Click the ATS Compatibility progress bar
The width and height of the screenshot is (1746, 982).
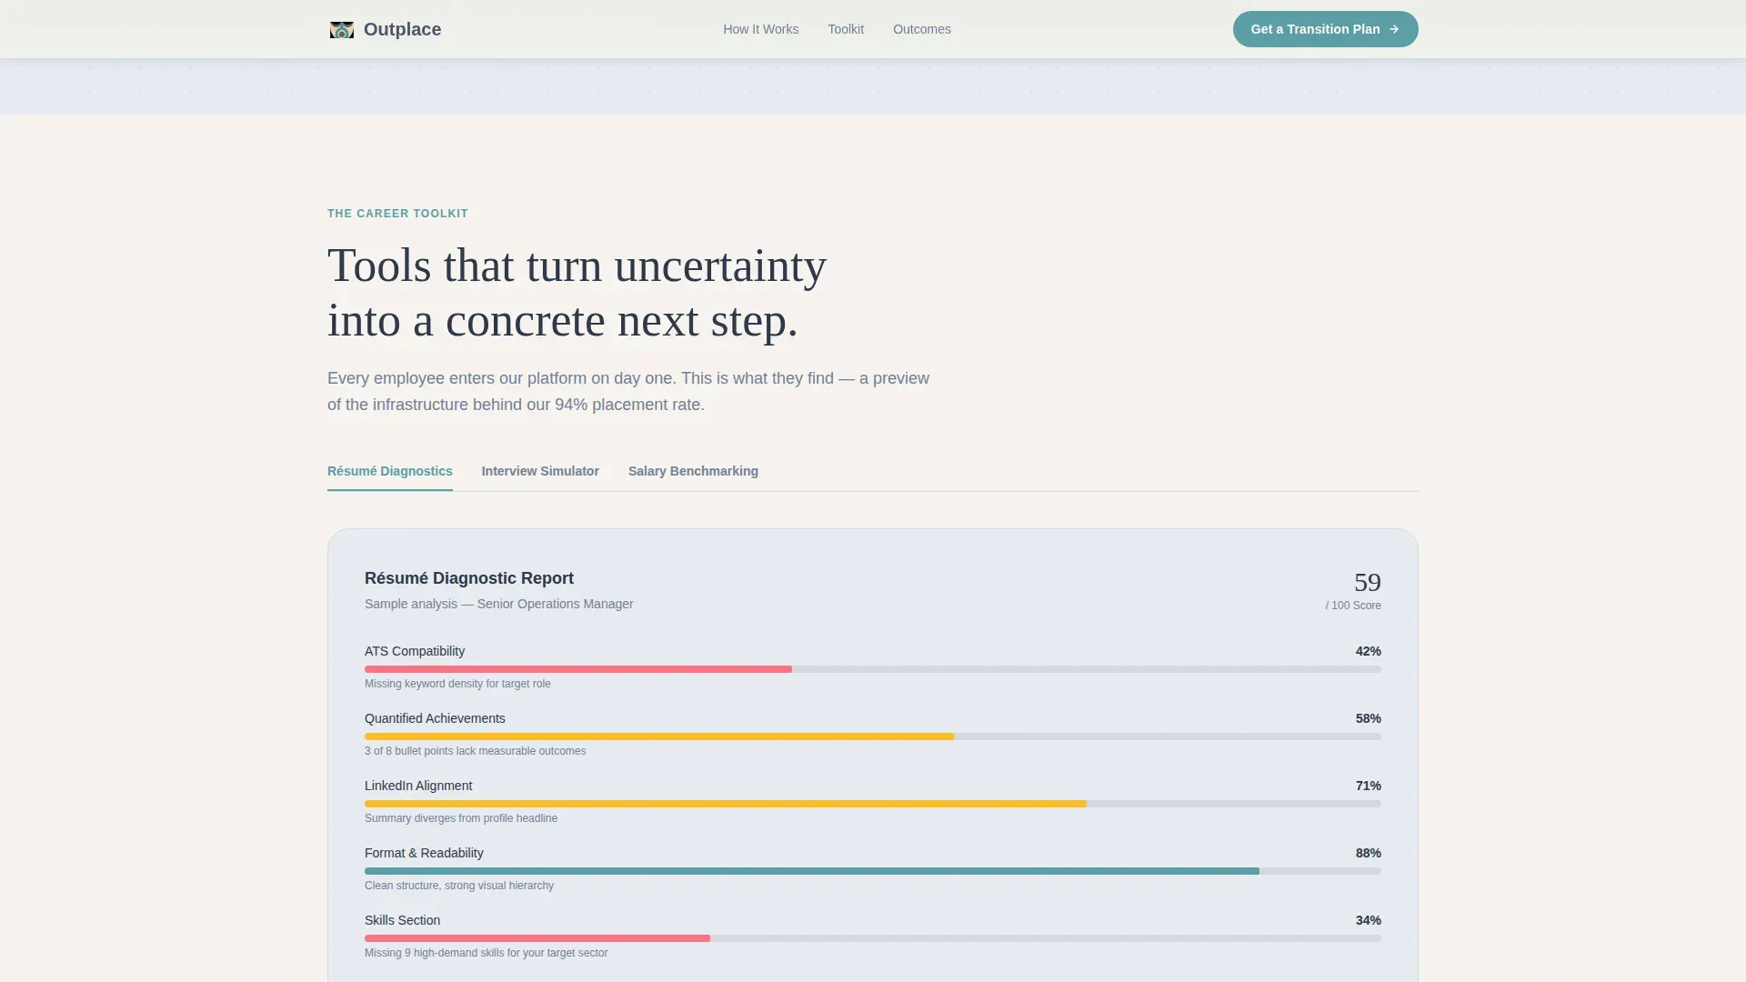(x=872, y=669)
